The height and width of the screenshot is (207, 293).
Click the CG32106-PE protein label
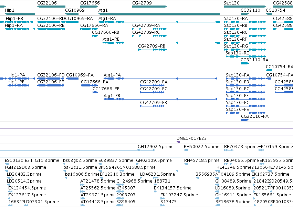click(51, 82)
